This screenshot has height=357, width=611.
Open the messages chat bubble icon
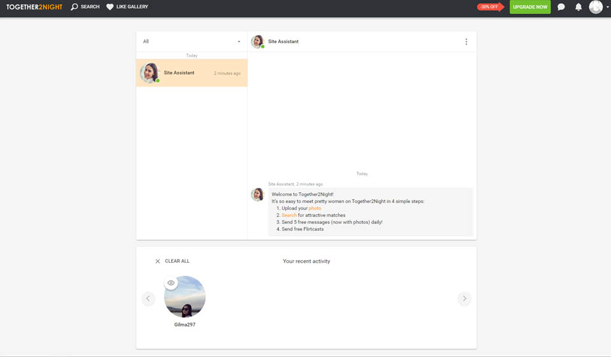point(561,7)
